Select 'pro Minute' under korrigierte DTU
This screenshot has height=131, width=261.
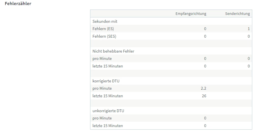102,88
